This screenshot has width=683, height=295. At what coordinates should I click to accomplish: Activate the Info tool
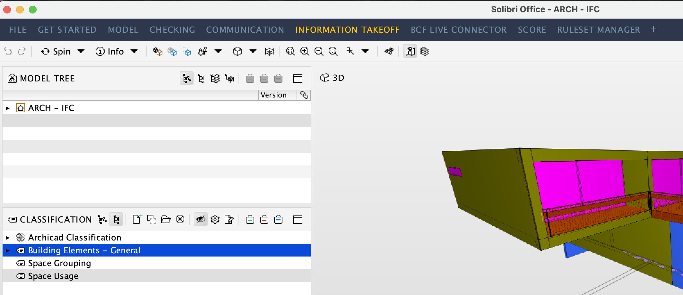(110, 51)
